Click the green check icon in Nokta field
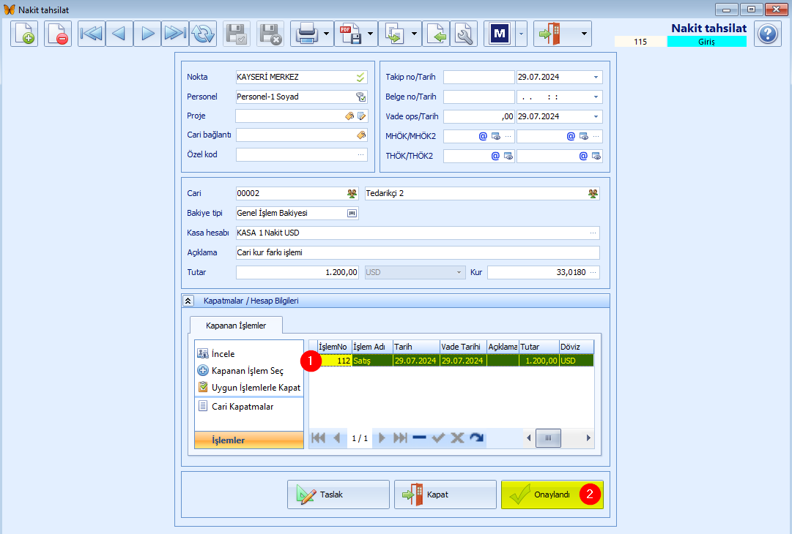 [360, 77]
